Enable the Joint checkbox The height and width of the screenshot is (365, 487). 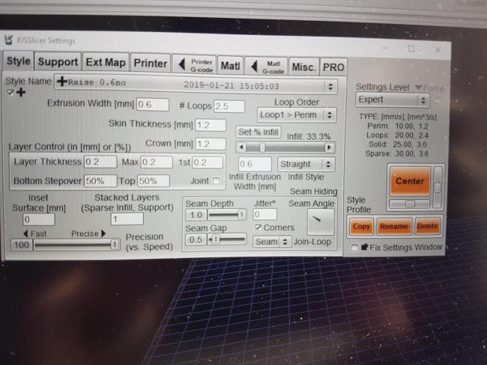[217, 181]
